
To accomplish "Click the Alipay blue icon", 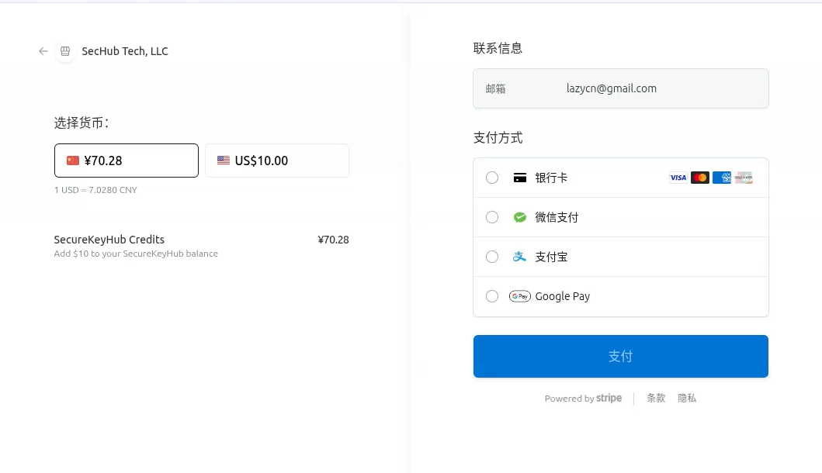I will click(519, 257).
